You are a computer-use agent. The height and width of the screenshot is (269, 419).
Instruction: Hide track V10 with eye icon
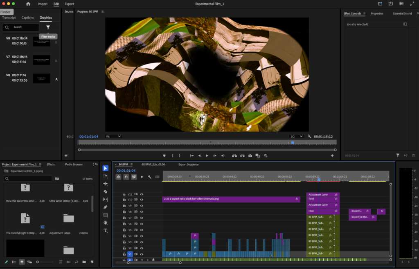pyautogui.click(x=142, y=200)
